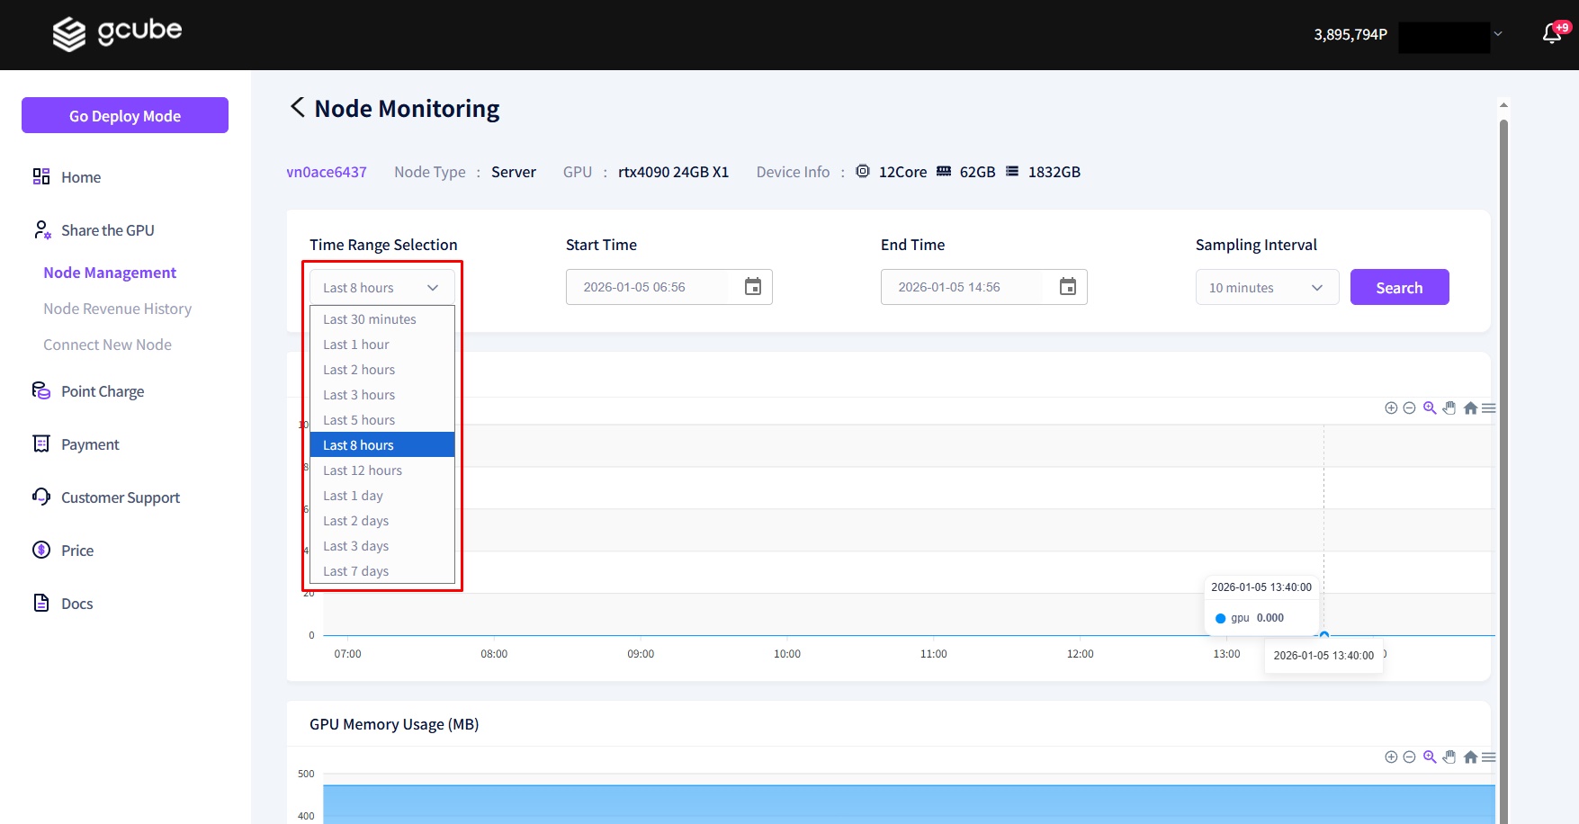Select the magnifier selection zoom tool on top chart
Screen dimensions: 1579x824
click(x=1430, y=408)
